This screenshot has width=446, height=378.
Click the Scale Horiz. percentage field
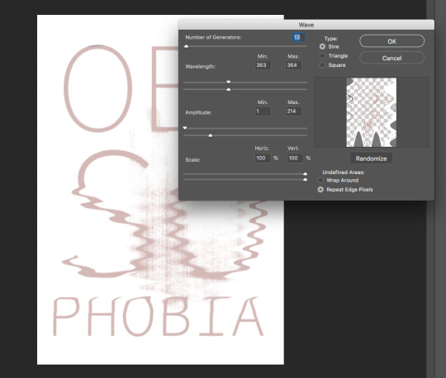click(263, 158)
